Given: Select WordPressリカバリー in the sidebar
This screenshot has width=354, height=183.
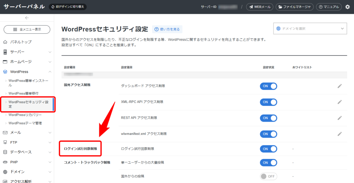Looking at the screenshot, I should [25, 115].
